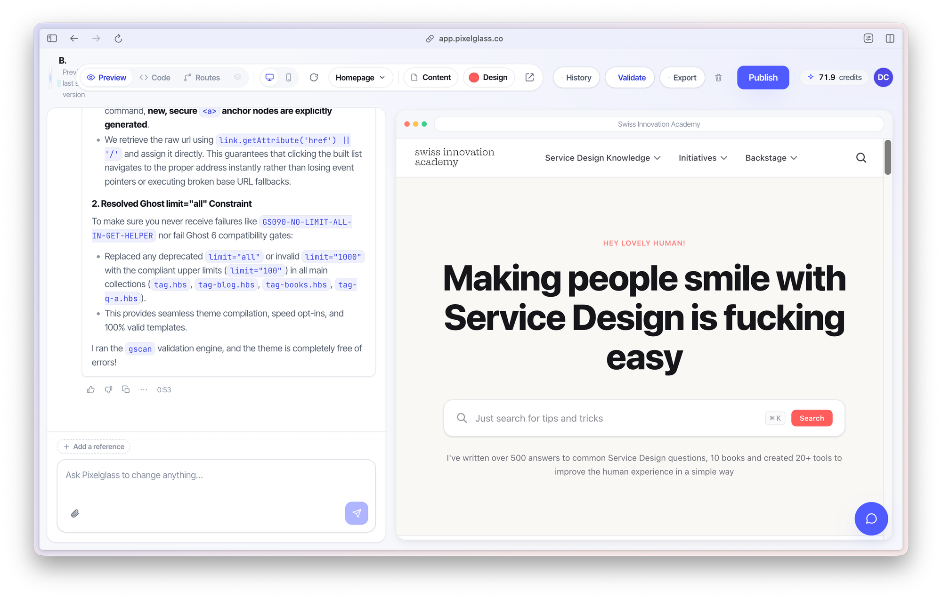The image size is (942, 600).
Task: Click the red Design color dot
Action: (x=474, y=78)
